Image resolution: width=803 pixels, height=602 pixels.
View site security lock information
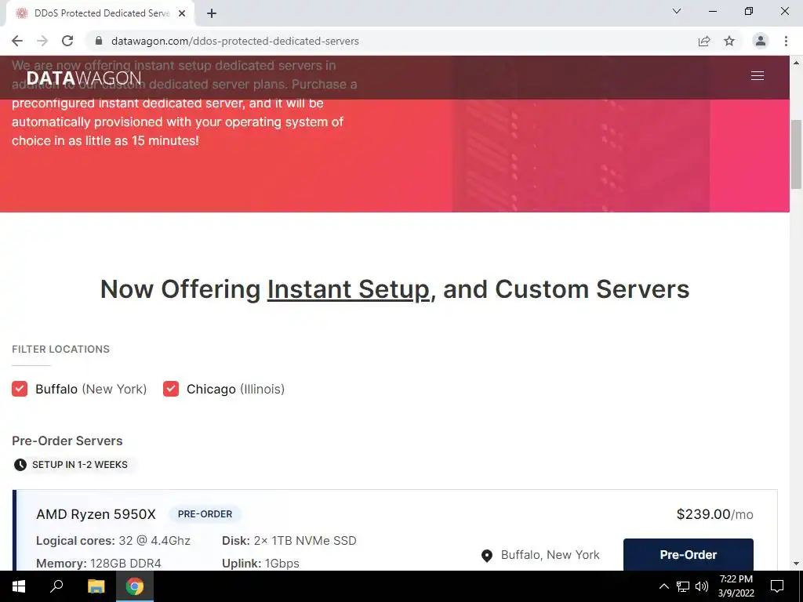pyautogui.click(x=99, y=41)
